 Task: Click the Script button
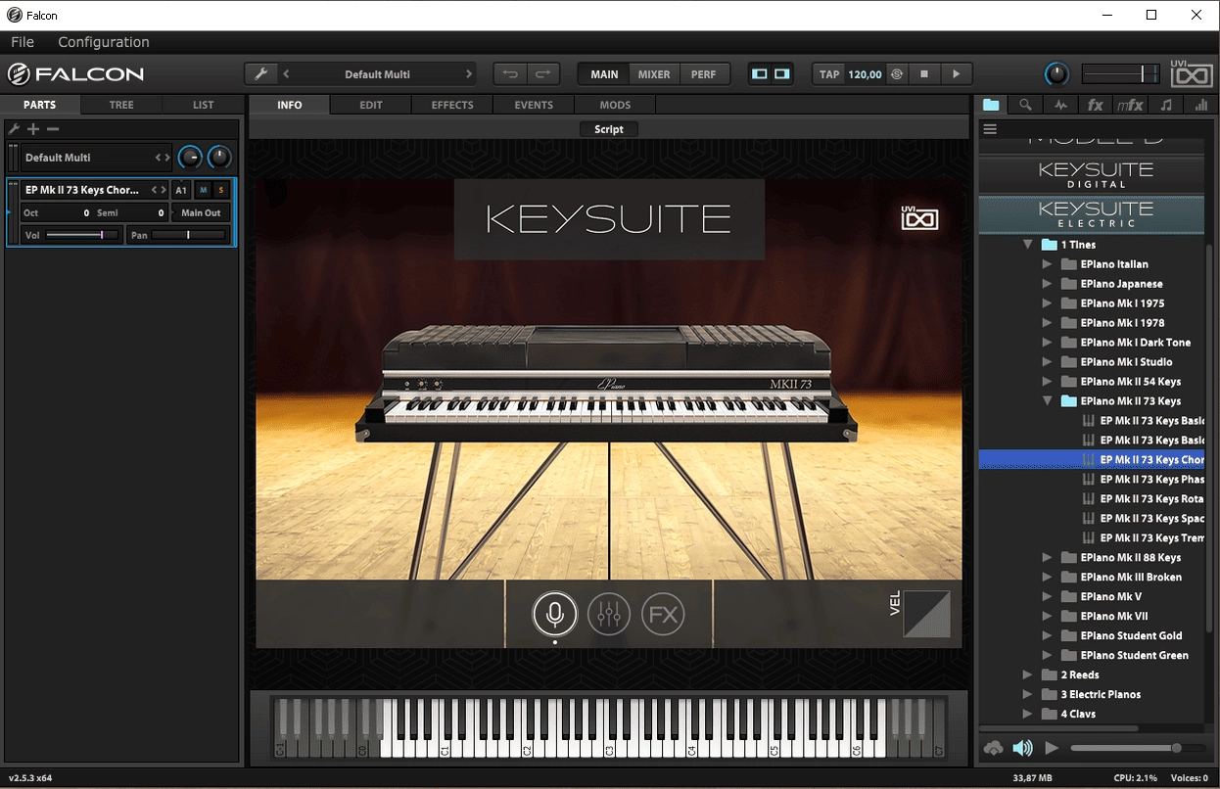coord(608,129)
